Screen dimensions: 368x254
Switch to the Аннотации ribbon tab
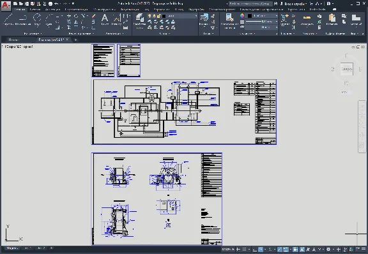(x=53, y=10)
